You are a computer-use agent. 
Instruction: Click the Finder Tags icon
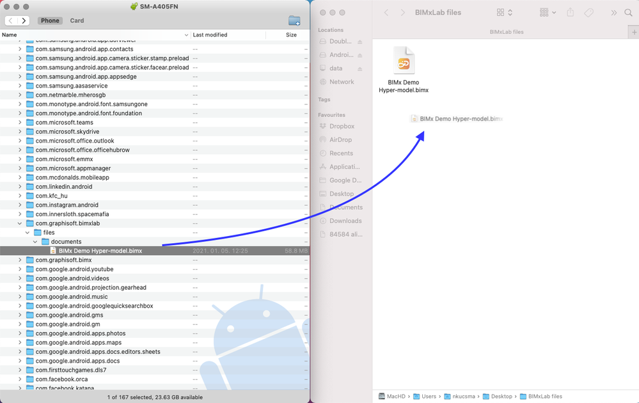click(x=589, y=13)
